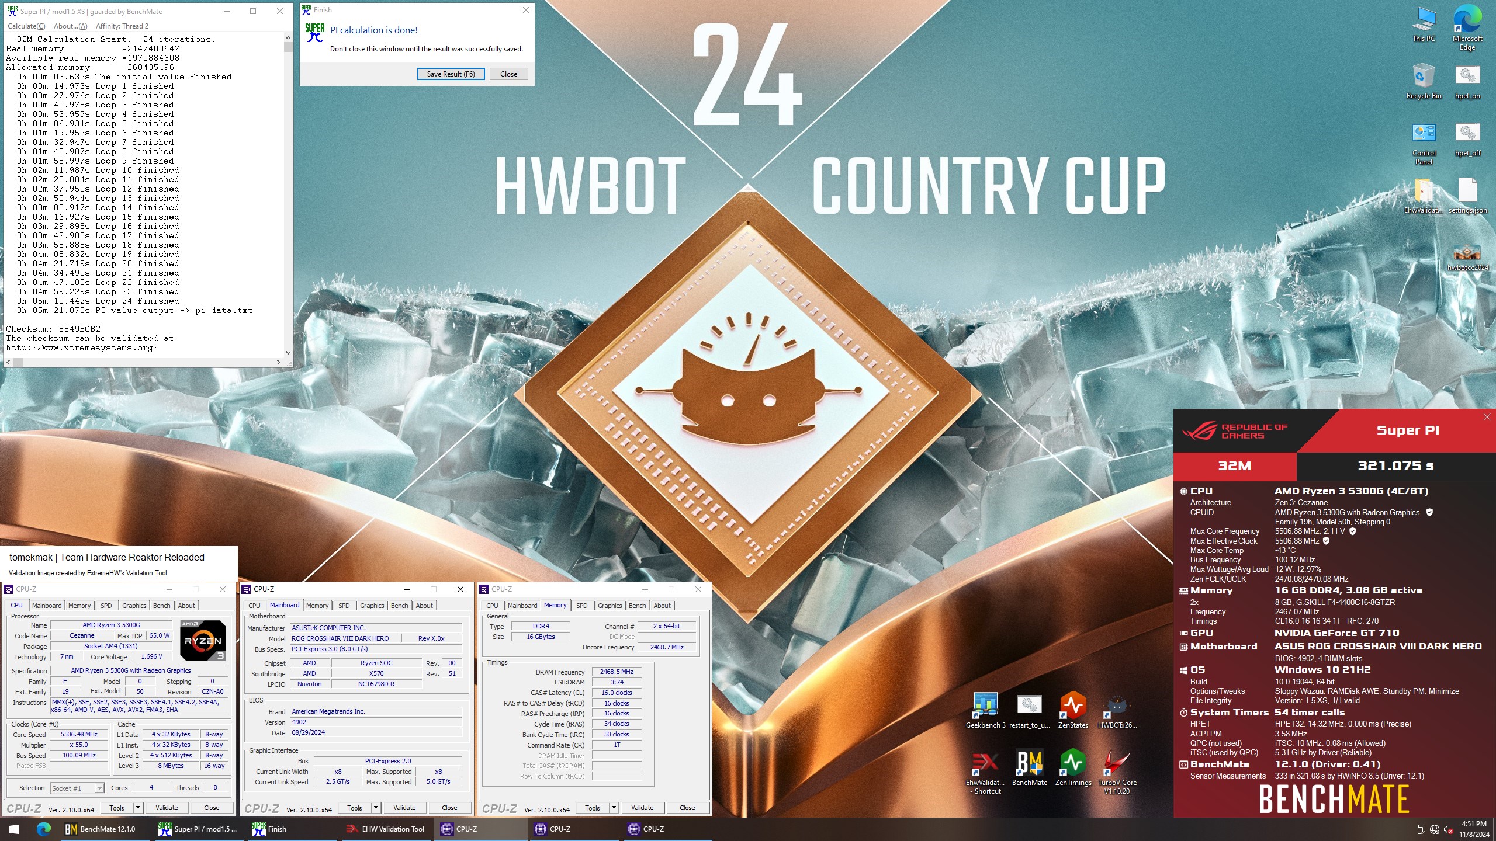Expand Tools dropdown arrow in Mainboard window

(376, 808)
